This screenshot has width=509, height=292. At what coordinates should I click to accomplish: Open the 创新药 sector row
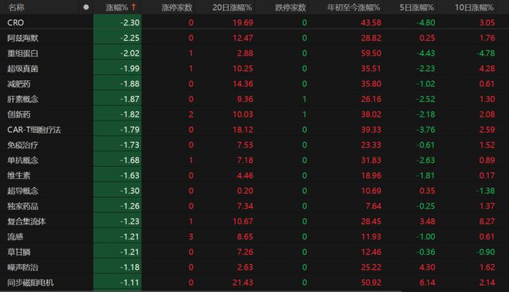click(254, 114)
